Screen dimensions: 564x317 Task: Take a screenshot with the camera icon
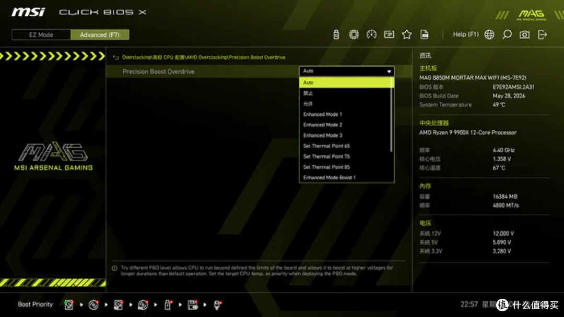pyautogui.click(x=524, y=34)
